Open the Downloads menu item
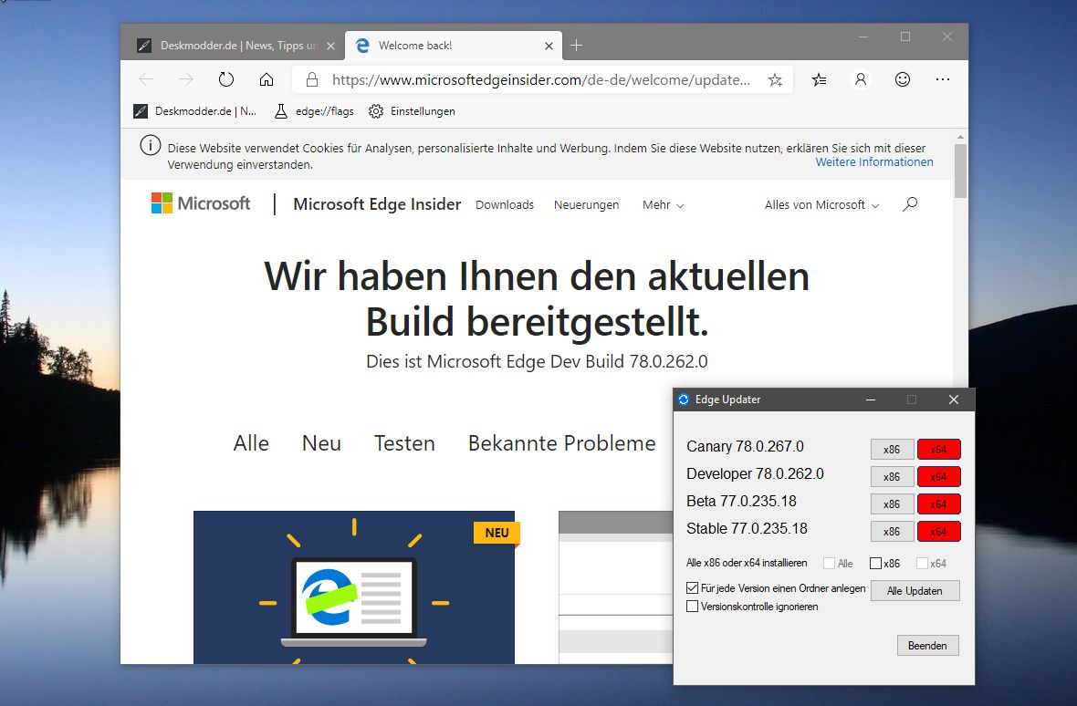Viewport: 1077px width, 706px height. tap(505, 204)
